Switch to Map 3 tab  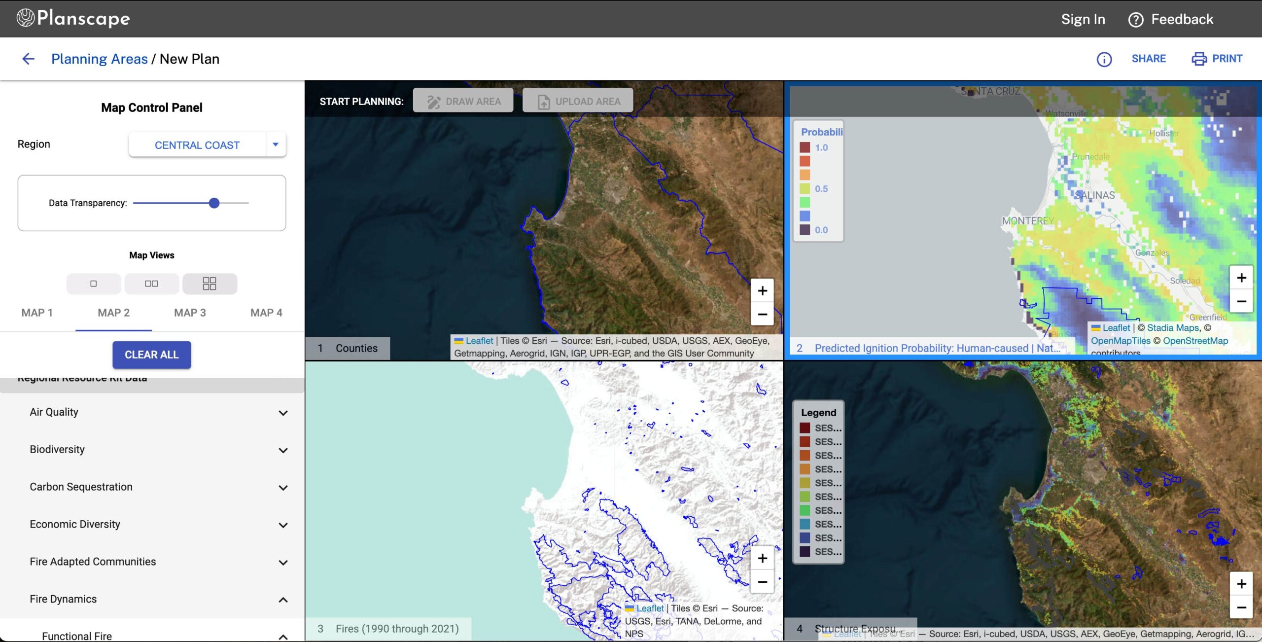point(189,313)
